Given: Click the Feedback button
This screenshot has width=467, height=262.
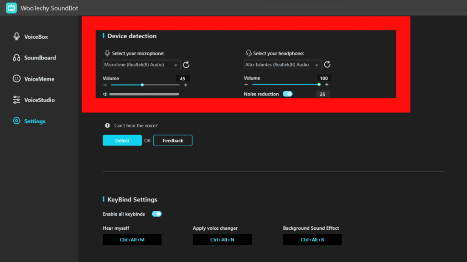Looking at the screenshot, I should [x=173, y=141].
